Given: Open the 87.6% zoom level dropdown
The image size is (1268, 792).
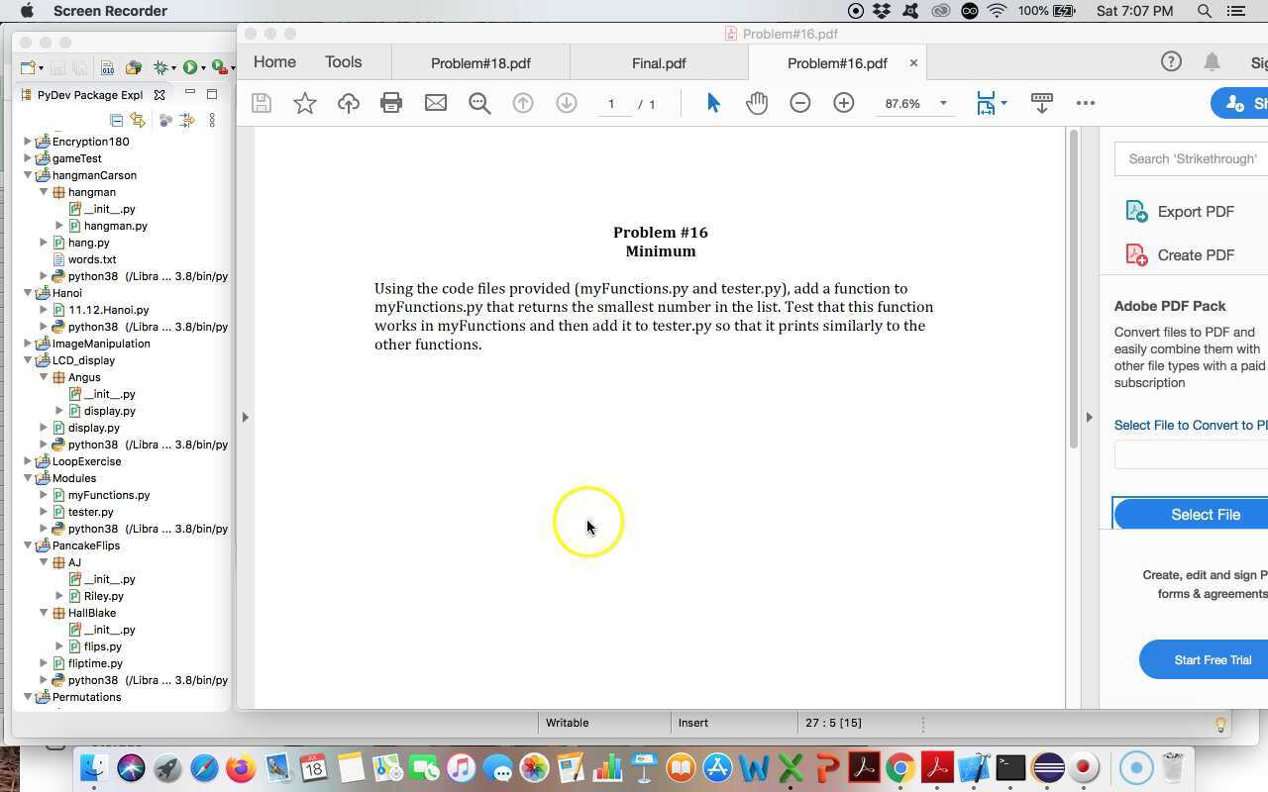Looking at the screenshot, I should click(x=942, y=103).
